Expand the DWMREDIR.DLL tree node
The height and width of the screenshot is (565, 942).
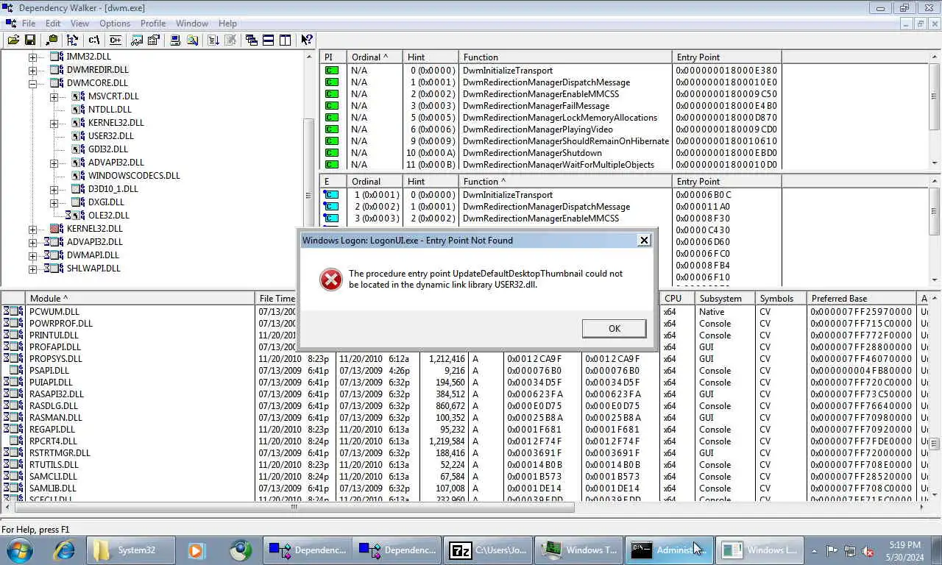[32, 71]
